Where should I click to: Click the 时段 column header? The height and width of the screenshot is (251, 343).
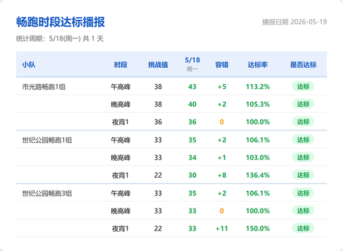pyautogui.click(x=121, y=65)
